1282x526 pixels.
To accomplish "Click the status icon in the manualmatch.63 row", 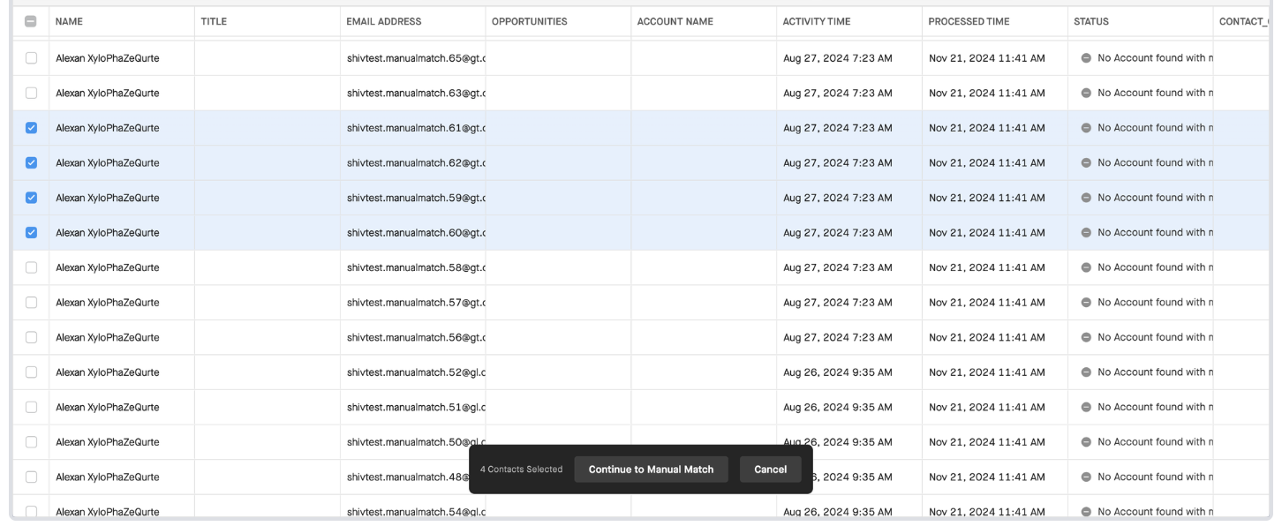I will pos(1085,93).
